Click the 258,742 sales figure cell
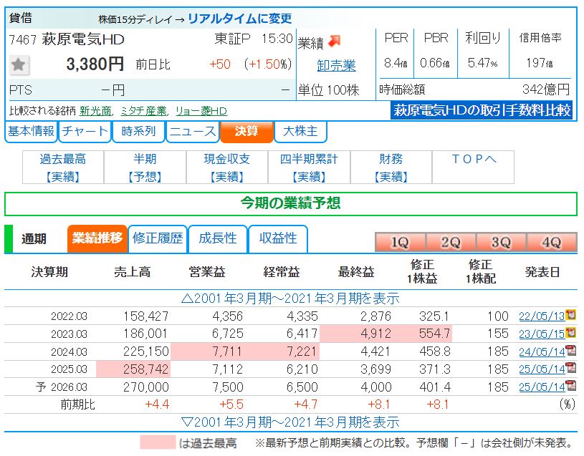The height and width of the screenshot is (456, 584). 133,369
